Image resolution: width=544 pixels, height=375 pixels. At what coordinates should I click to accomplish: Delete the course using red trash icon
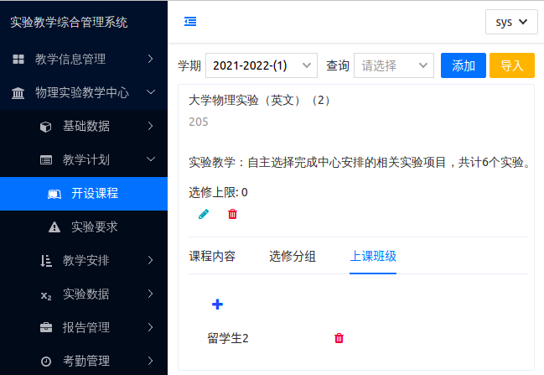coord(232,214)
